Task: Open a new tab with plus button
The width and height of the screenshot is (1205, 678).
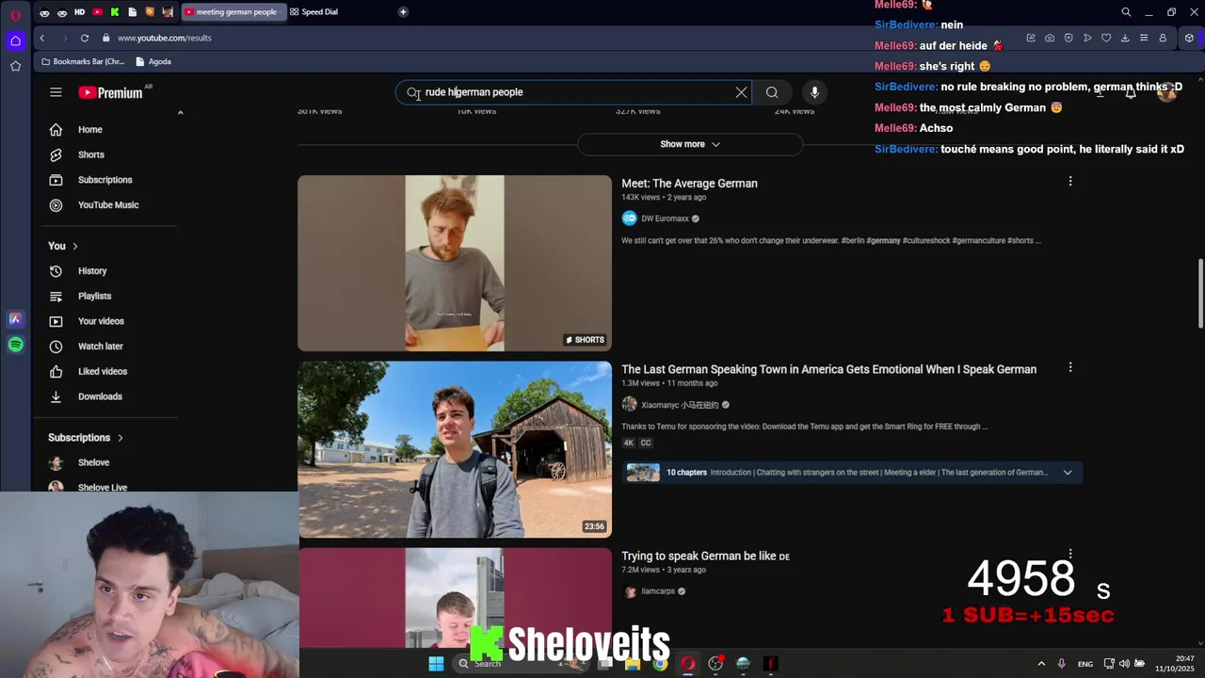Action: coord(403,11)
